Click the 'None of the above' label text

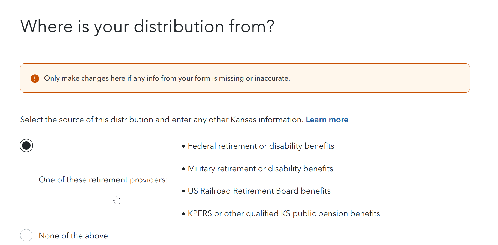click(73, 236)
